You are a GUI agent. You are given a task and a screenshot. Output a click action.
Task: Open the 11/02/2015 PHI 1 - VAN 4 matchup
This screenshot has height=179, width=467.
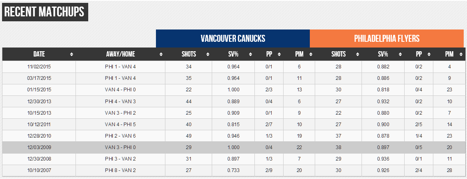pos(120,67)
